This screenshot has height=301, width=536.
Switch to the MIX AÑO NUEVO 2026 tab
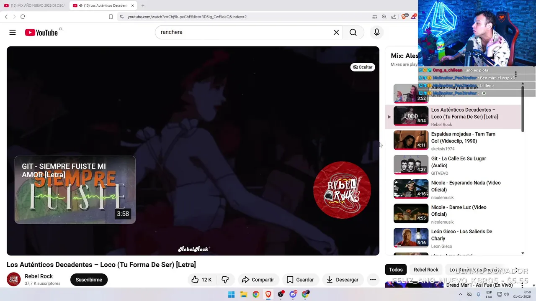pos(34,5)
